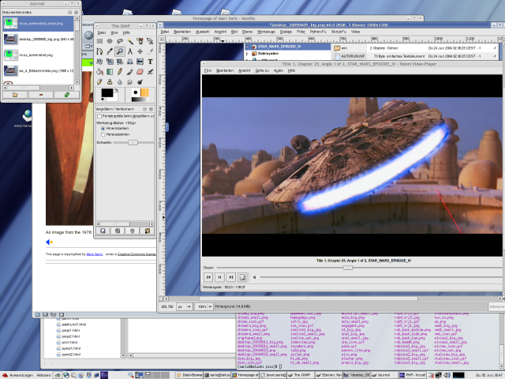
Task: Click the Totem video seek slider
Action: [x=347, y=268]
